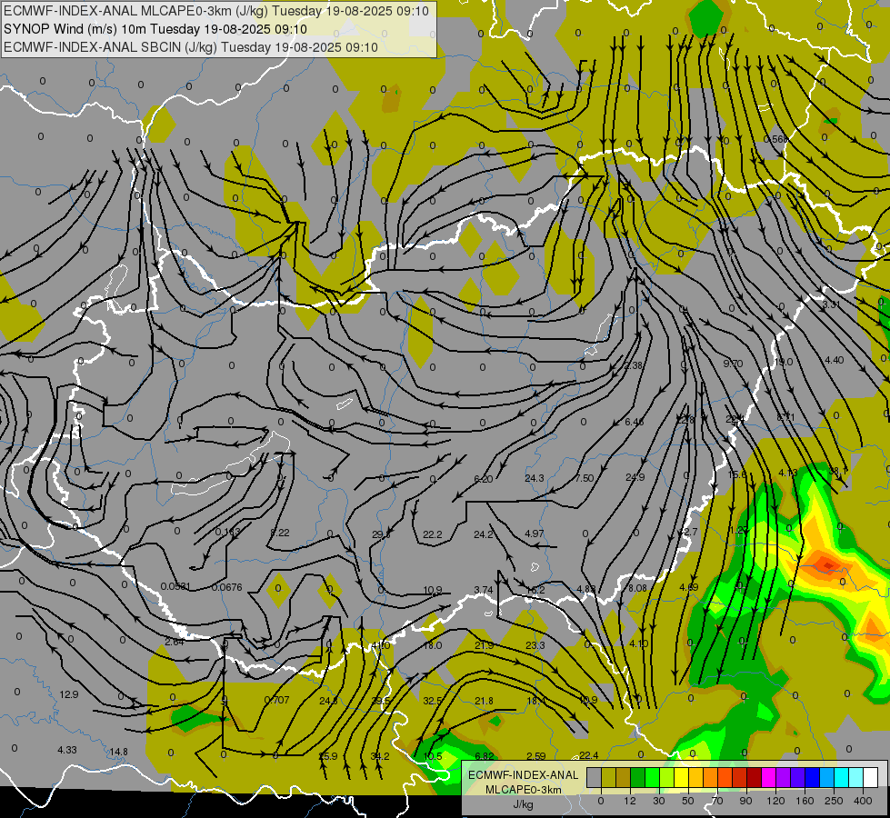The width and height of the screenshot is (890, 818).
Task: Click the map value 24.9
Action: (635, 477)
